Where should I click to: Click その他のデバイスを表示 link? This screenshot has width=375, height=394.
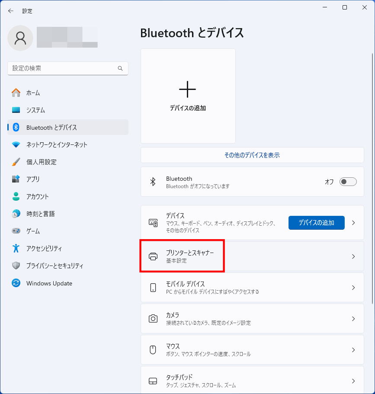[252, 155]
